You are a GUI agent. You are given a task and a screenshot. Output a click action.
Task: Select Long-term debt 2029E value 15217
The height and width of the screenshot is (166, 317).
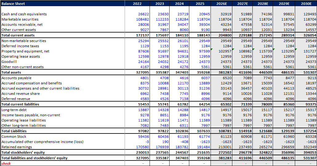click(x=288, y=110)
